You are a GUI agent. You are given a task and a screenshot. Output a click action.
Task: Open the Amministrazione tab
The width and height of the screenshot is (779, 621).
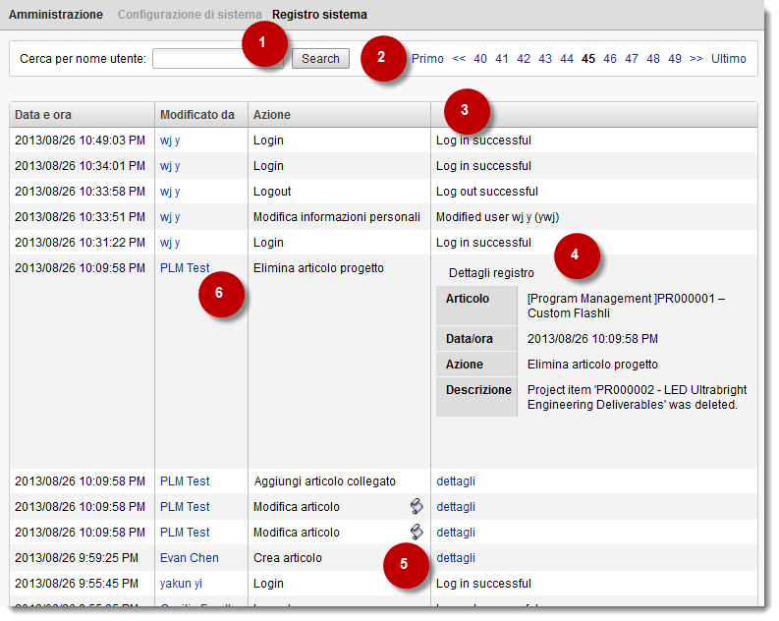tap(56, 15)
